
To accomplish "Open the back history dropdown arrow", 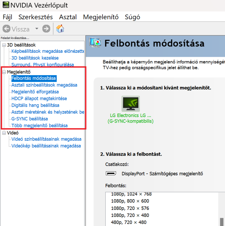I will (37, 29).
